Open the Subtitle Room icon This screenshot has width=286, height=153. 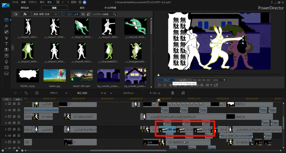(6, 74)
